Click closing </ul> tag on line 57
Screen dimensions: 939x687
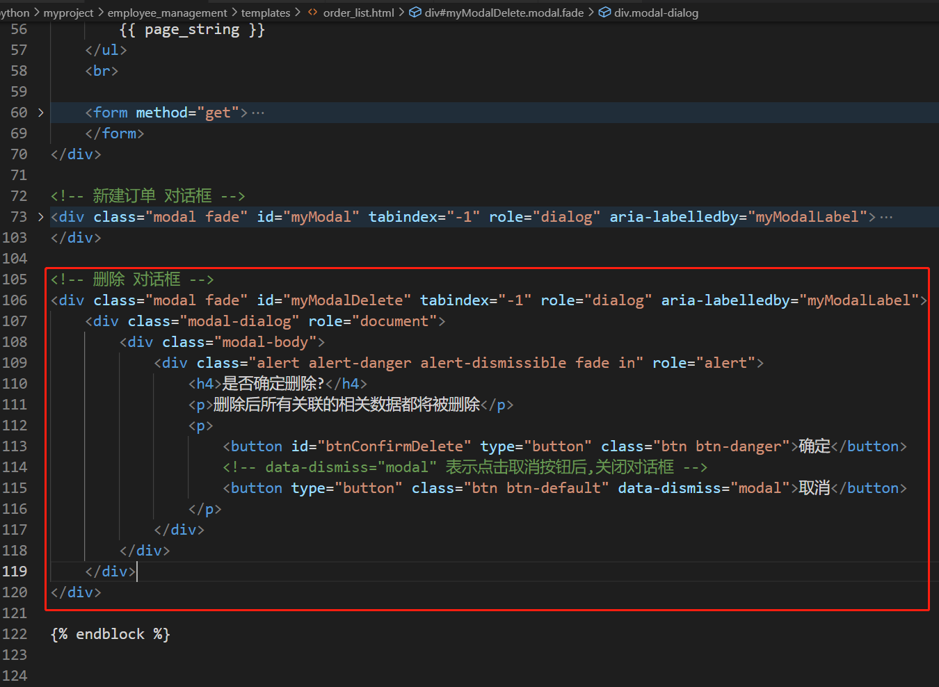click(106, 50)
